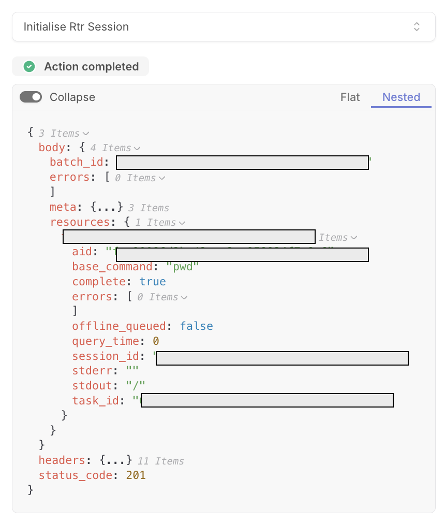Click the Action completed status badge
Screen dimensions: 445x523
coord(81,66)
